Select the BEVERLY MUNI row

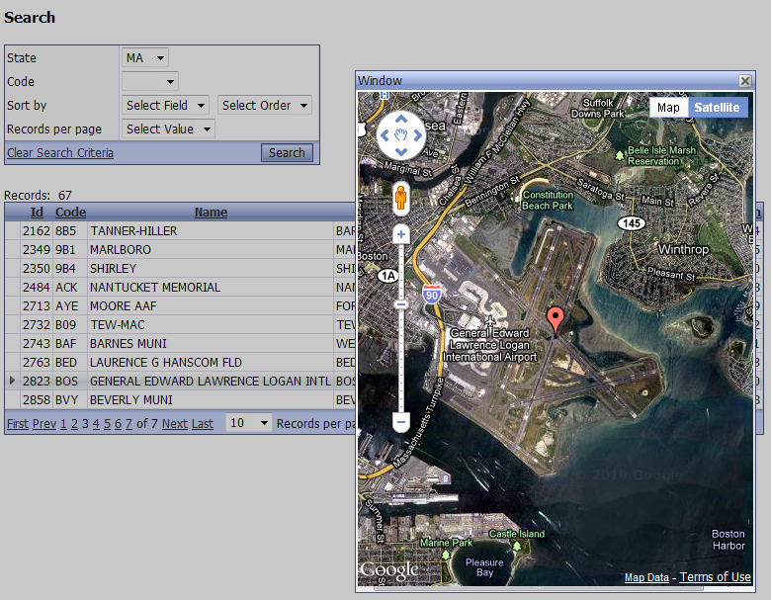(x=180, y=399)
